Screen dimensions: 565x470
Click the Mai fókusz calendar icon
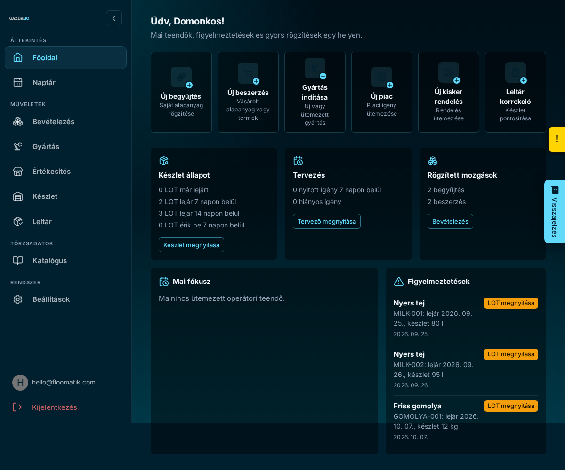pos(164,282)
